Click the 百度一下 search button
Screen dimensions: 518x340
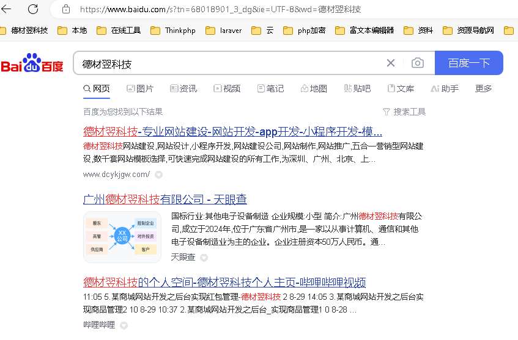pyautogui.click(x=469, y=63)
